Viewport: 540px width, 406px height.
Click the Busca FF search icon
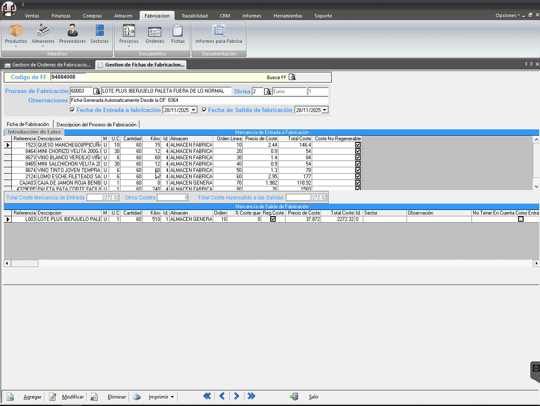point(292,77)
